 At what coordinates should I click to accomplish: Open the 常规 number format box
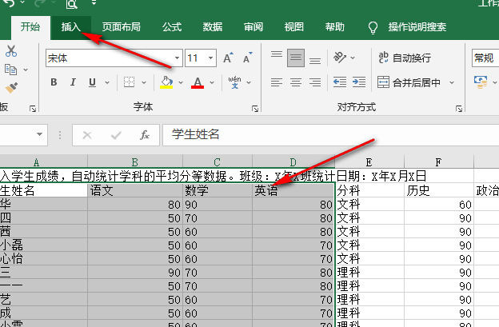point(485,58)
